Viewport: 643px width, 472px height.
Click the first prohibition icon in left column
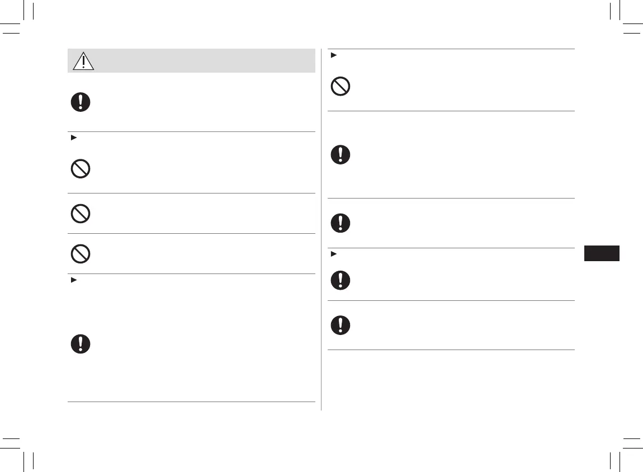(x=81, y=169)
